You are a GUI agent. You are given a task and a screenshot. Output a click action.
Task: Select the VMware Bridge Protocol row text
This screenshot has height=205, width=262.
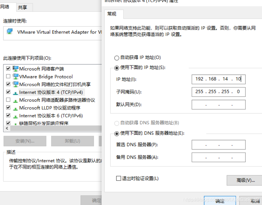point(46,77)
